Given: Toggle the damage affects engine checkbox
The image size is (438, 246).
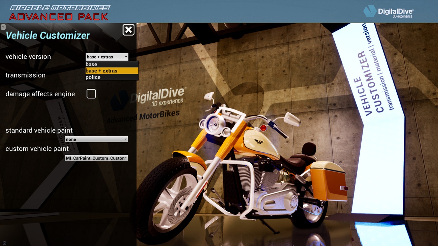Looking at the screenshot, I should tap(91, 94).
